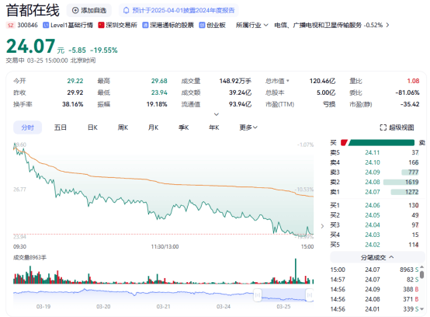Click the left handle of timeline range slider
This screenshot has width=430, height=317.
(258, 295)
